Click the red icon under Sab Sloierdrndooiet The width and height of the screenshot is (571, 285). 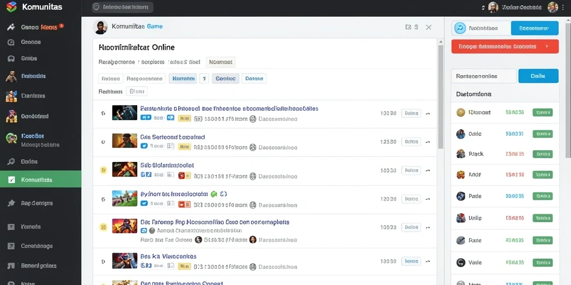pyautogui.click(x=181, y=176)
